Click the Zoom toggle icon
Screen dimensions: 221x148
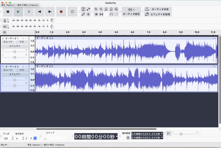(x=116, y=9)
